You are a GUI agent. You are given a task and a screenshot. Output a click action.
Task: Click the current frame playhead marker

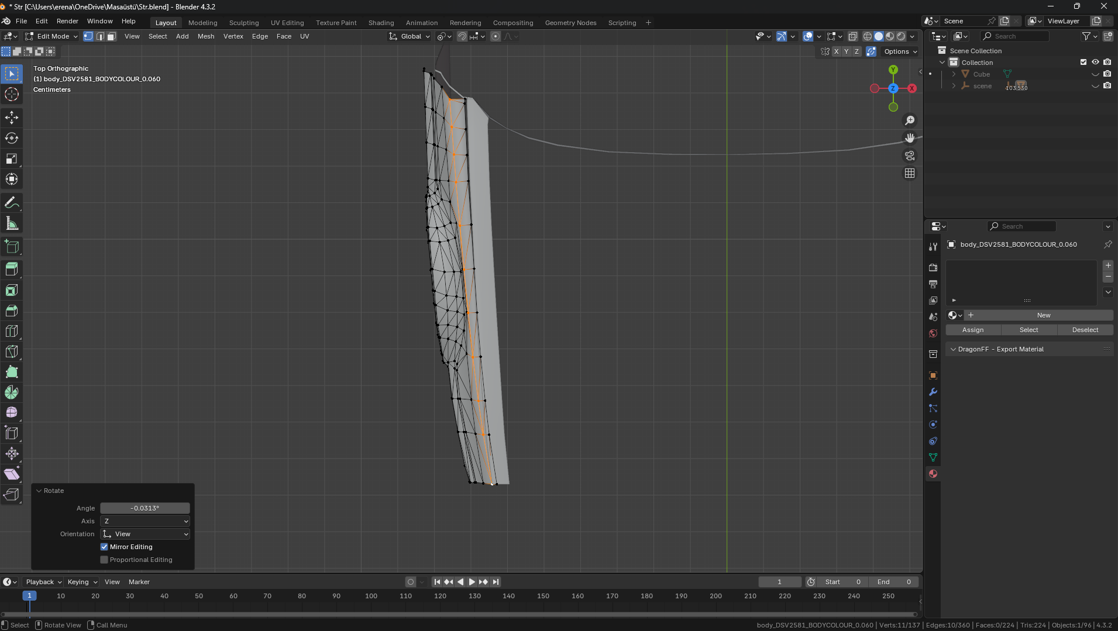coord(29,596)
